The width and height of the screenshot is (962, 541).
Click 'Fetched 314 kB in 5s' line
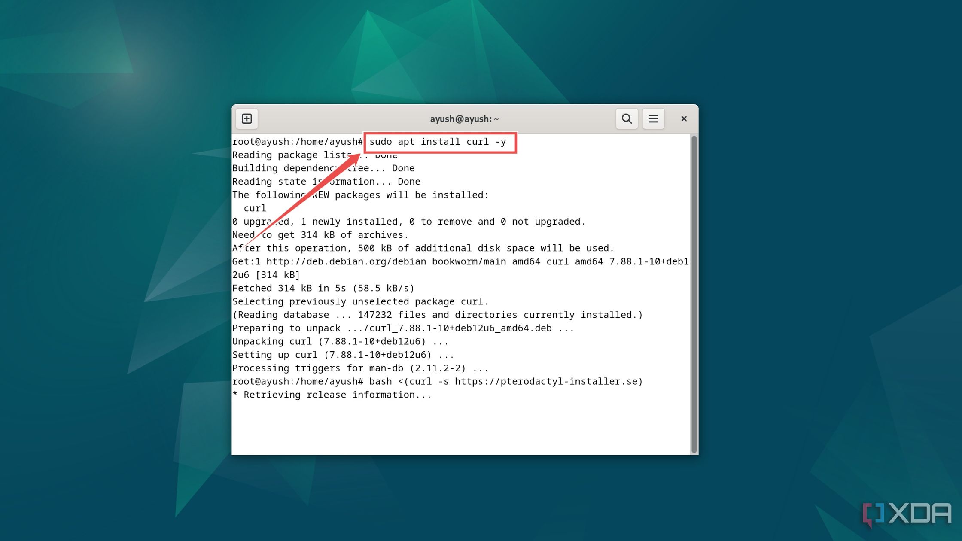(x=323, y=288)
